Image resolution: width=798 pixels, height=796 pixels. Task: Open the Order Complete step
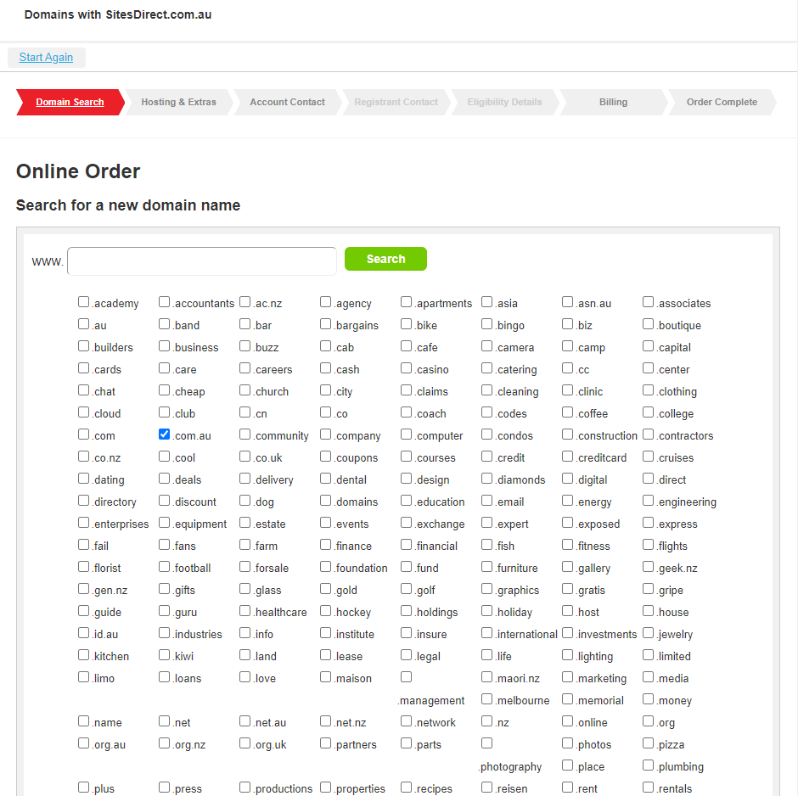(722, 102)
